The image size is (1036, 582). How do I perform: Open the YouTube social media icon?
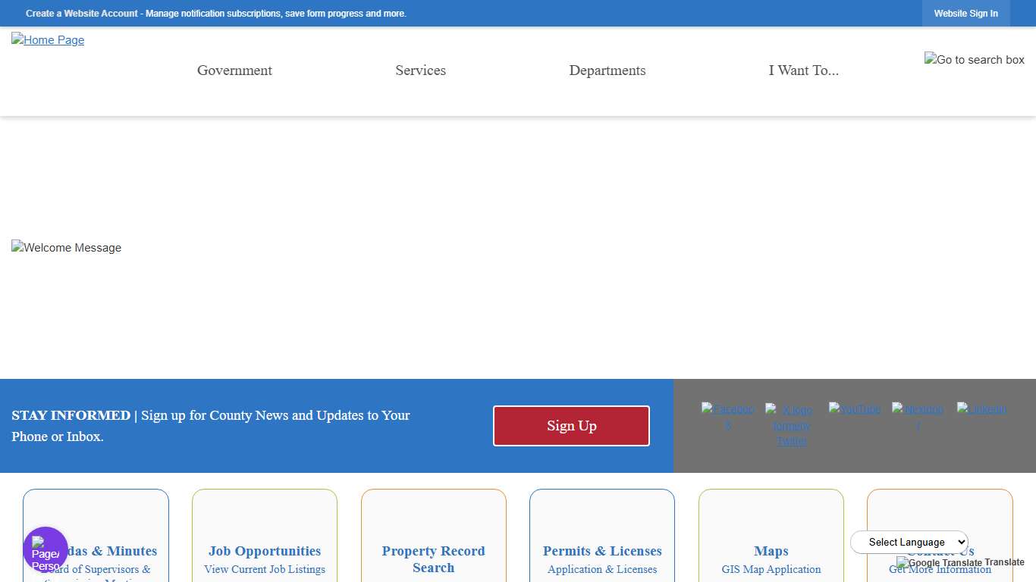854,409
